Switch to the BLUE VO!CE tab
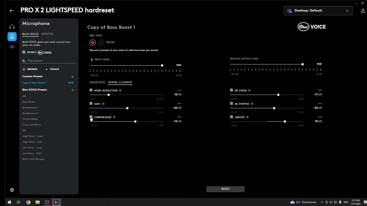Image resolution: width=367 pixels, height=206 pixels. (x=30, y=34)
